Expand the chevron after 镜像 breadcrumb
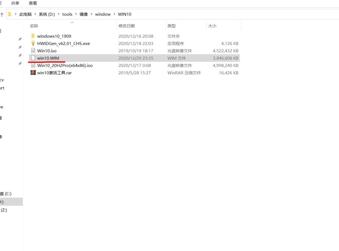Viewport: 339px width, 251px height. pyautogui.click(x=92, y=14)
